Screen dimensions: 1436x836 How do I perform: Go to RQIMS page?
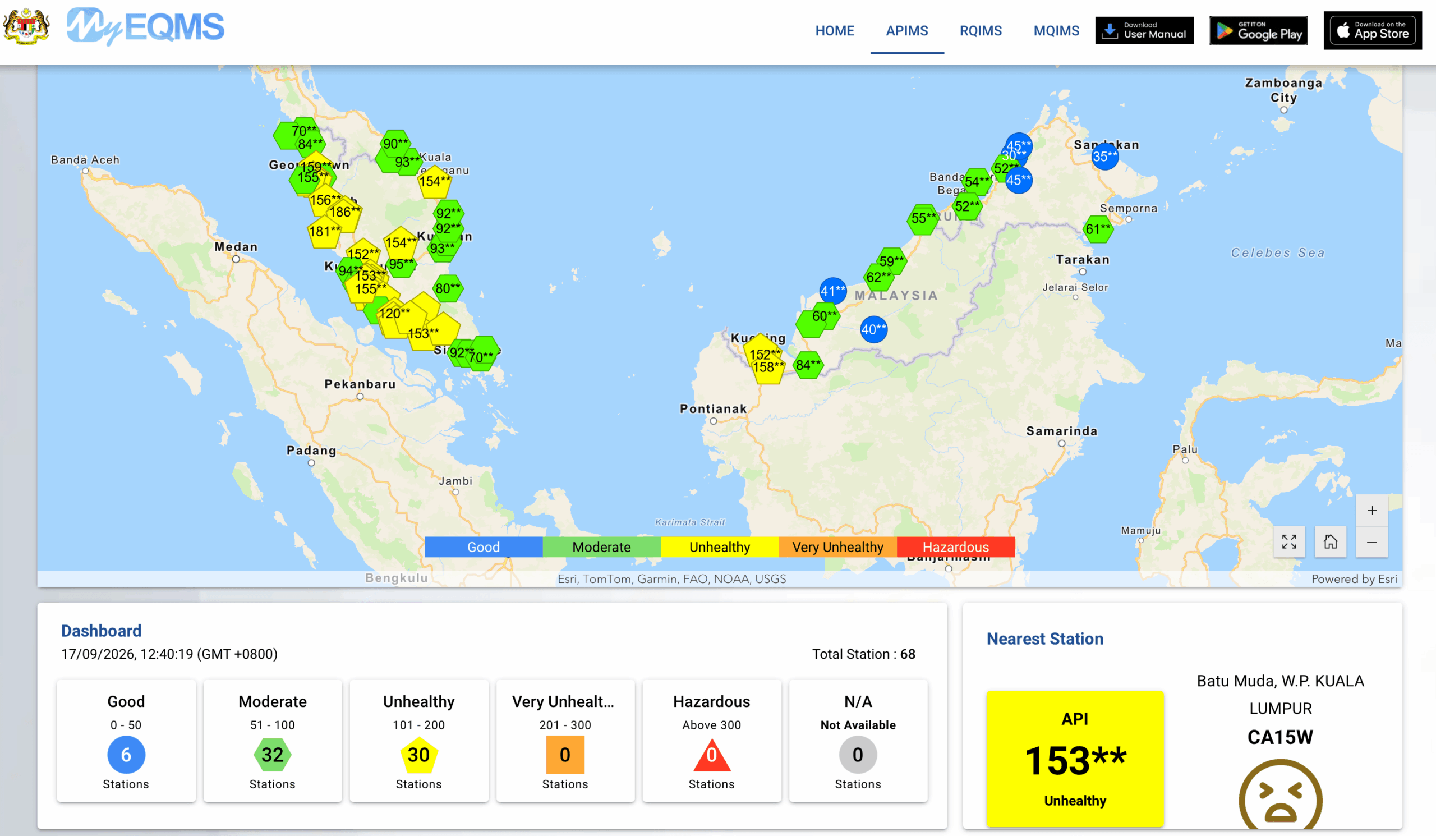pos(980,31)
